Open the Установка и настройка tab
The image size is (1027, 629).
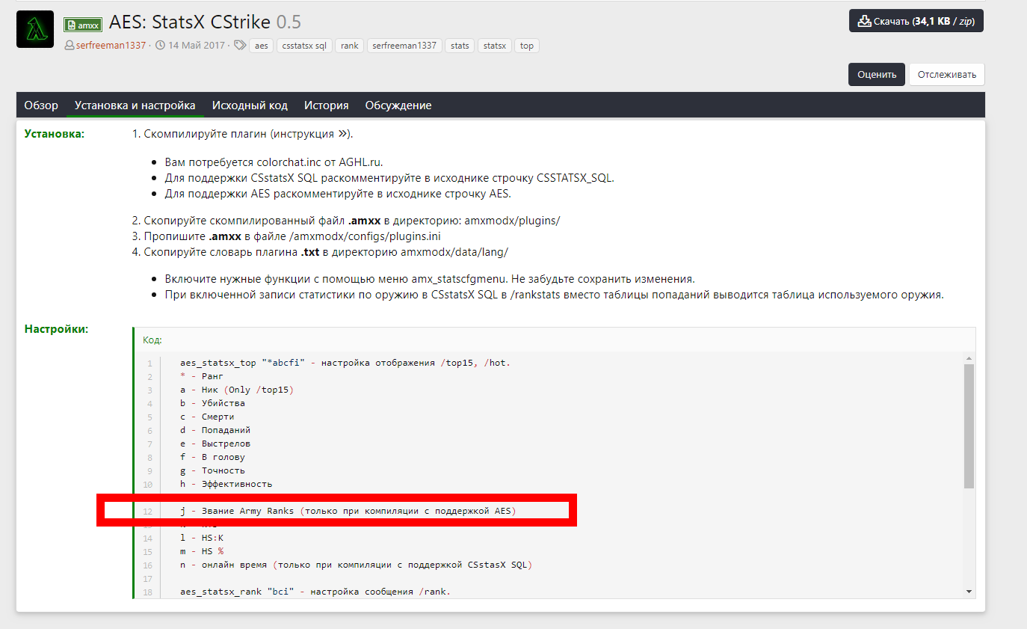pyautogui.click(x=135, y=105)
